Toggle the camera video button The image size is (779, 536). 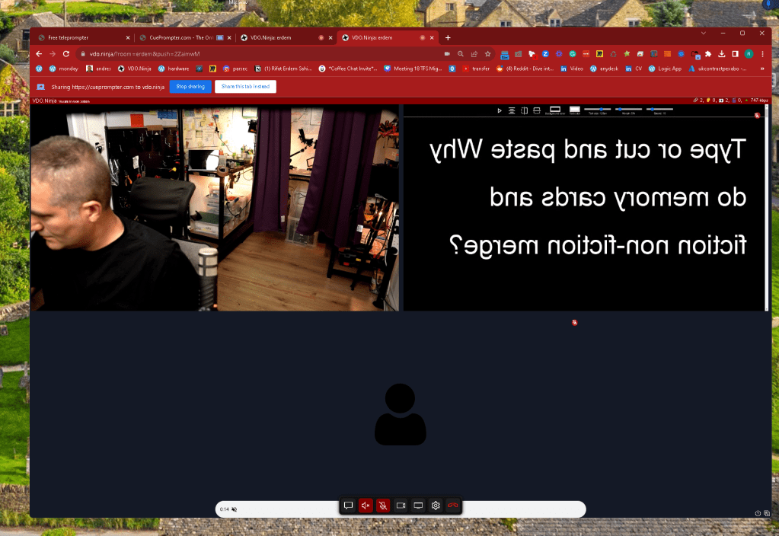401,506
